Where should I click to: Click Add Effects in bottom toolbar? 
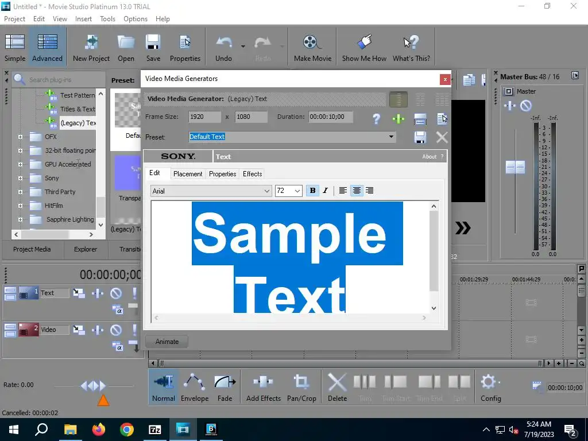coord(263,388)
